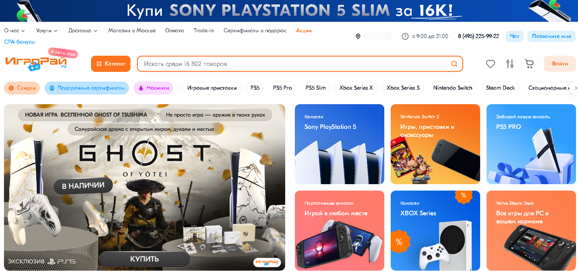This screenshot has width=578, height=271.
Task: Open the shopping cart icon
Action: [x=529, y=64]
